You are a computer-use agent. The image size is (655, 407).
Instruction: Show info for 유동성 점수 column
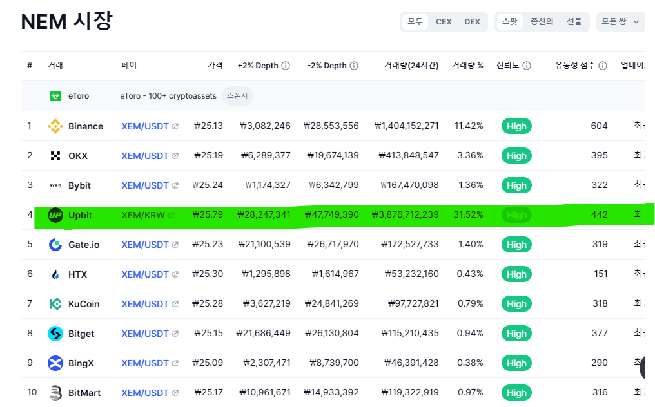click(603, 66)
